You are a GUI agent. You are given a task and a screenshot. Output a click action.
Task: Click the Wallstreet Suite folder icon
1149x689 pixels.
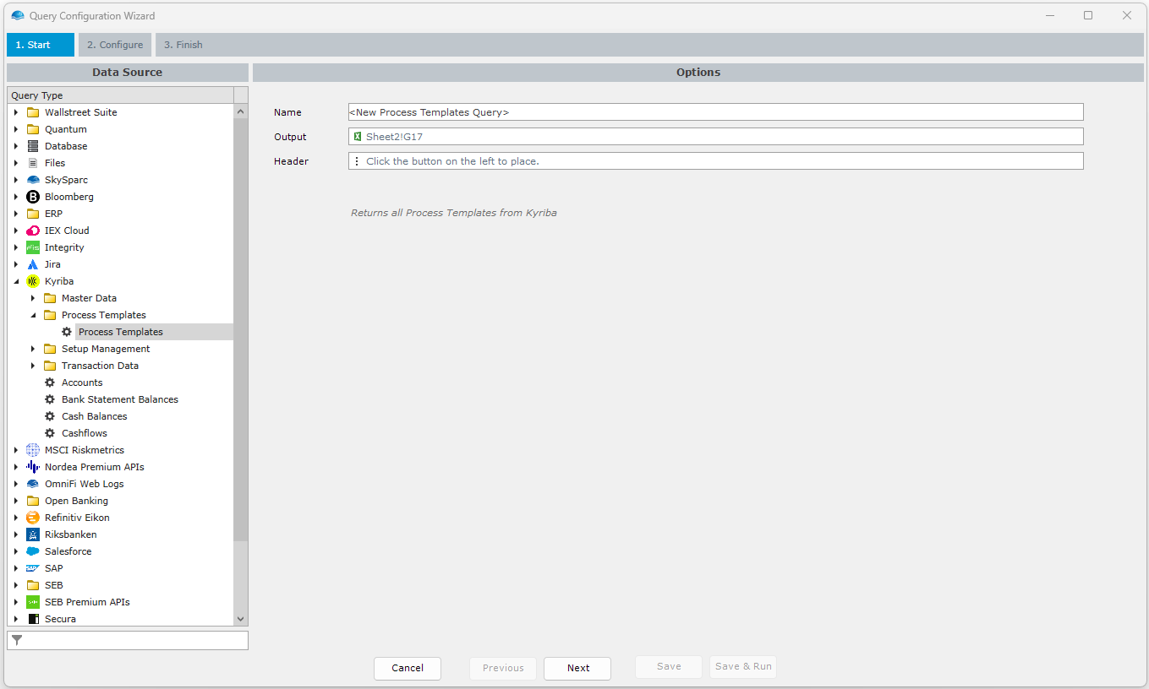pos(33,112)
